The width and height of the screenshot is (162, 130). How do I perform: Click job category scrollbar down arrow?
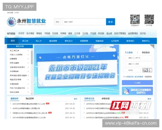[x=32, y=94]
